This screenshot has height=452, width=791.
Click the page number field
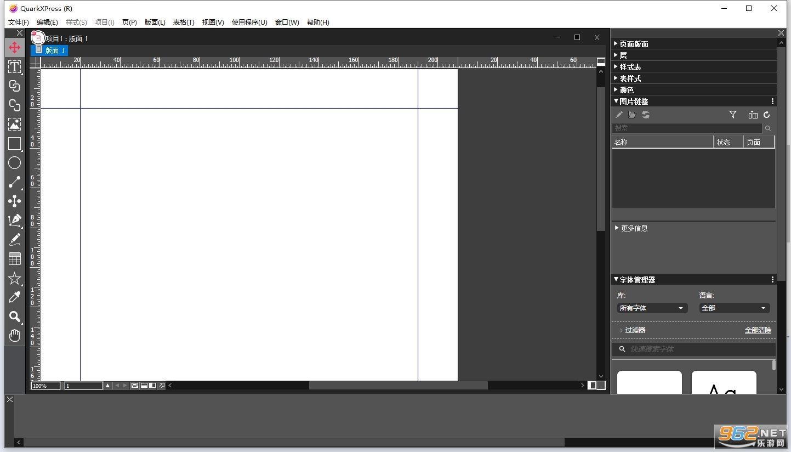click(84, 386)
